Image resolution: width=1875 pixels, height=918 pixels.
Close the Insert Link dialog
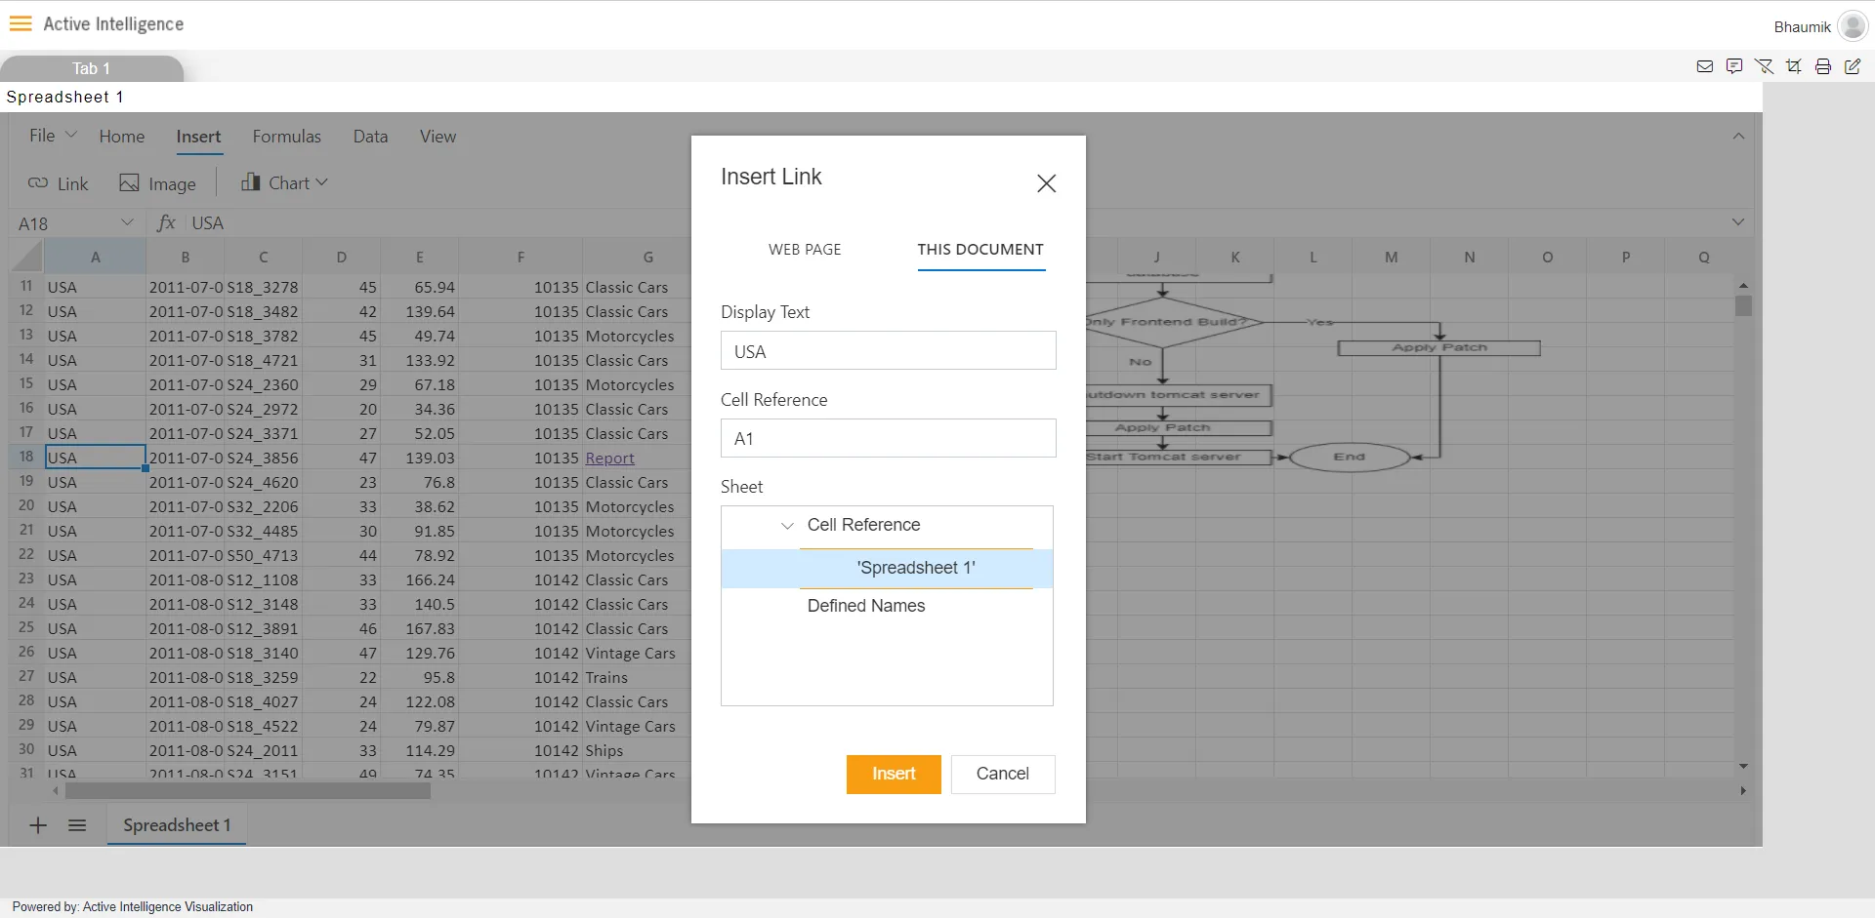coord(1046,183)
